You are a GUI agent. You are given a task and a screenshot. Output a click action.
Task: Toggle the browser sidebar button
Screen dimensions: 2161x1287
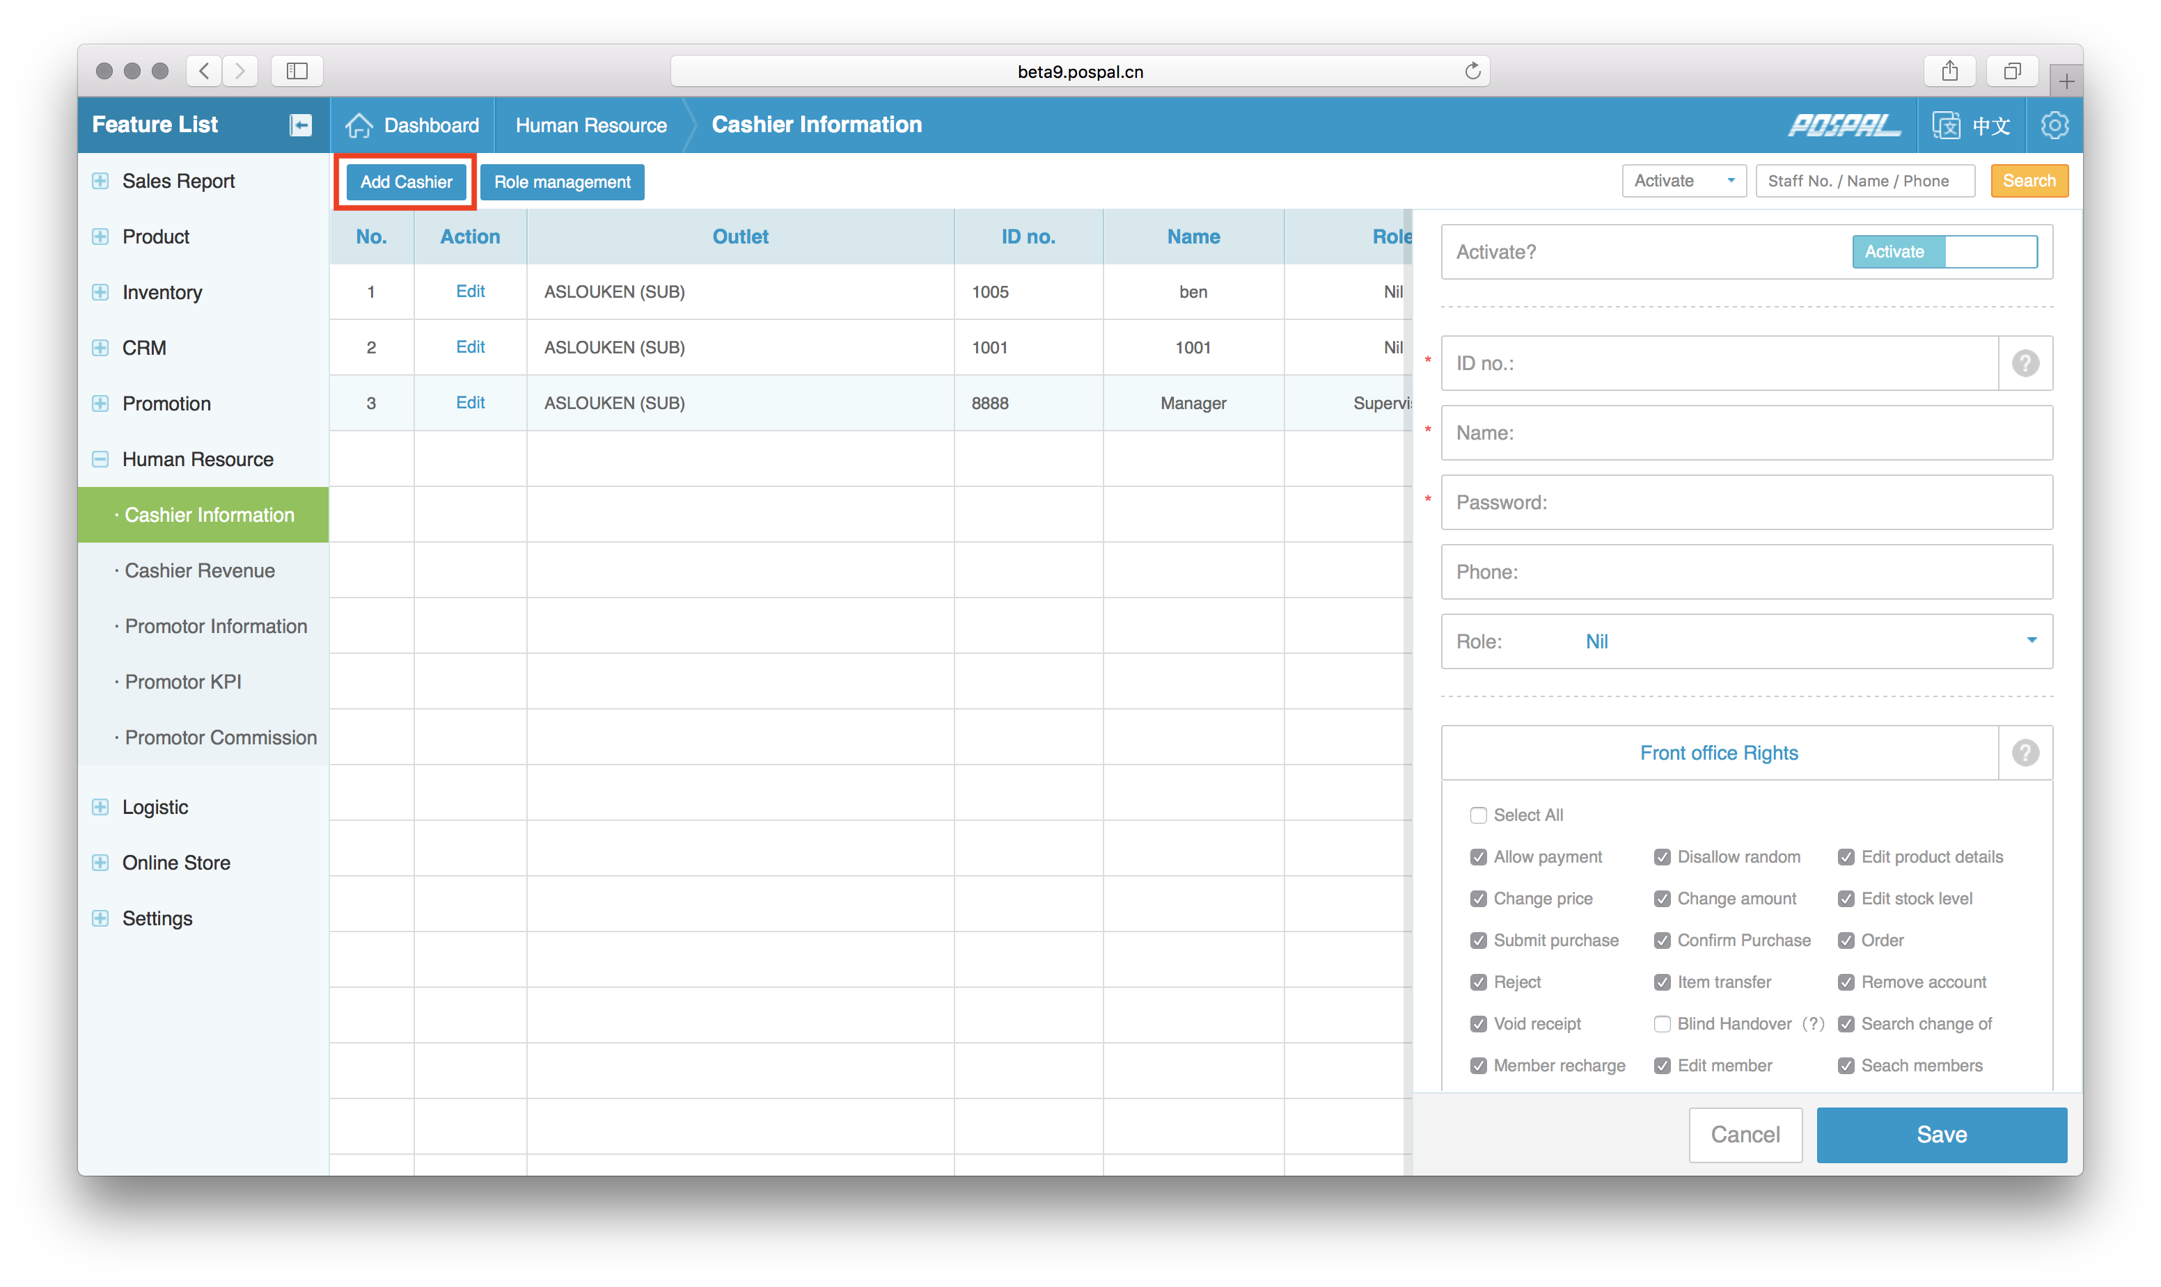[297, 71]
